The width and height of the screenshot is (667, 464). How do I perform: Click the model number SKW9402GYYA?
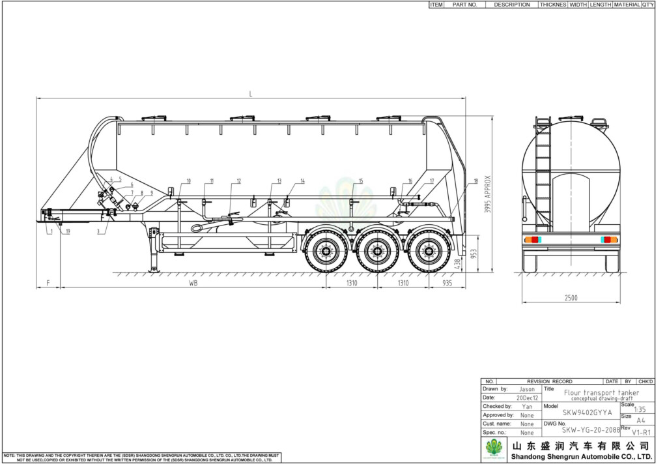(x=587, y=413)
